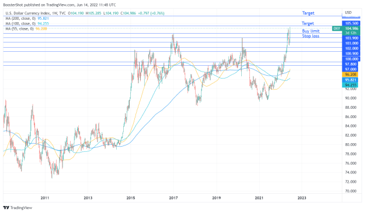Click the 82.000 axis label
Viewport: 365px width, 213px height.
[350, 135]
